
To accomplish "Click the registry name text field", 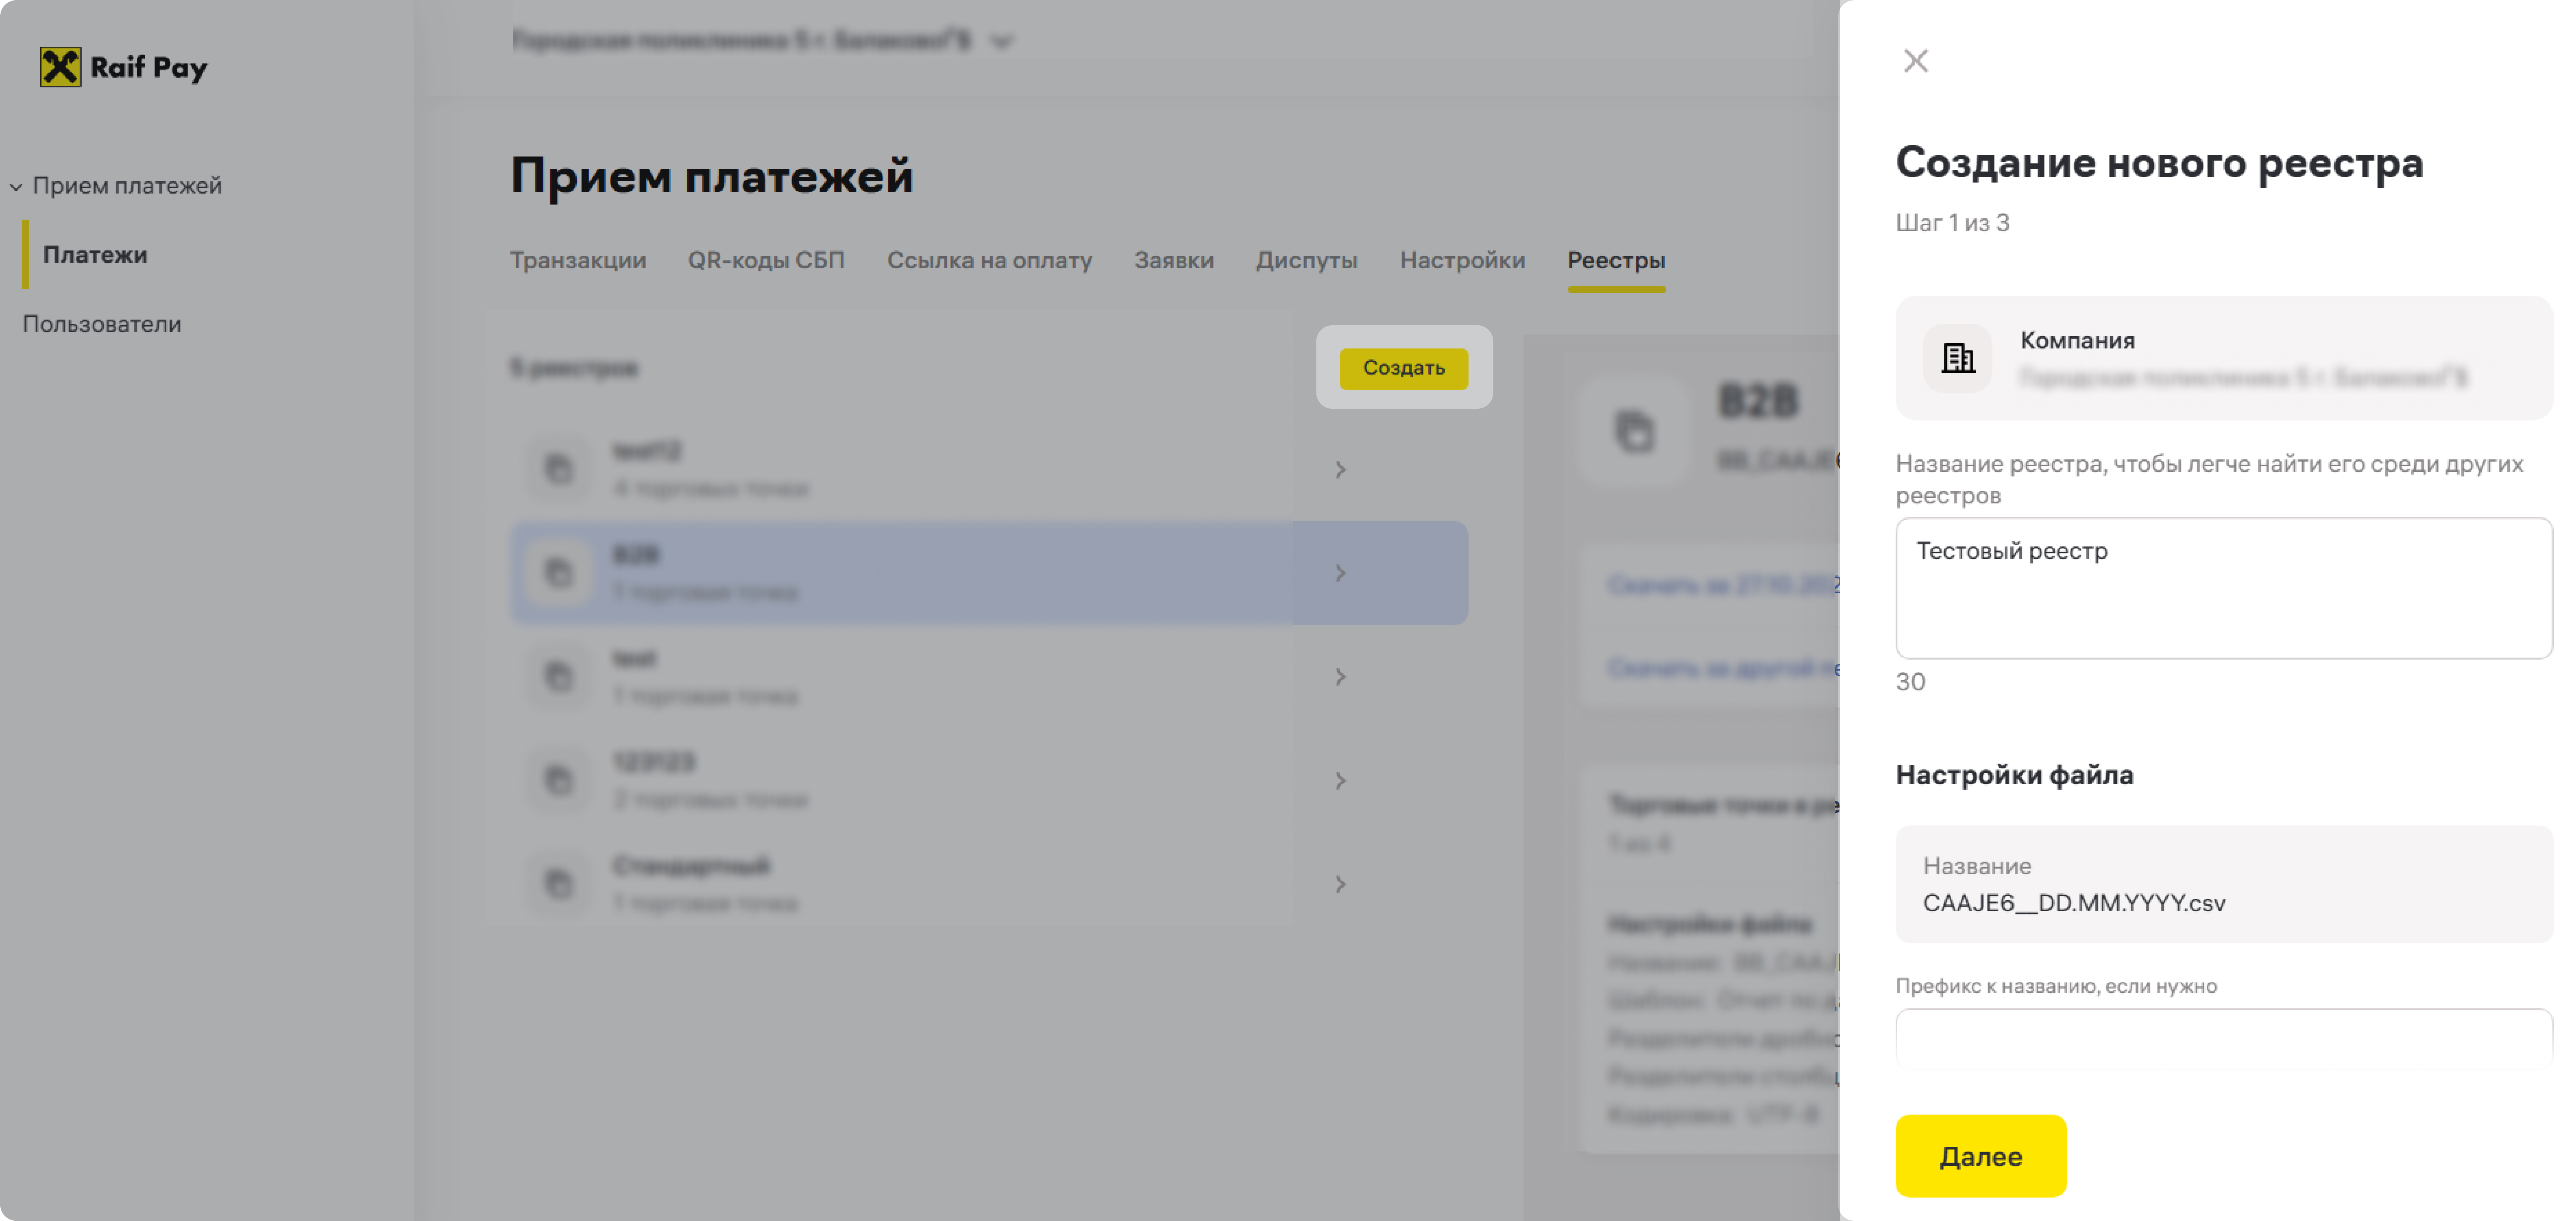I will 2222,587.
